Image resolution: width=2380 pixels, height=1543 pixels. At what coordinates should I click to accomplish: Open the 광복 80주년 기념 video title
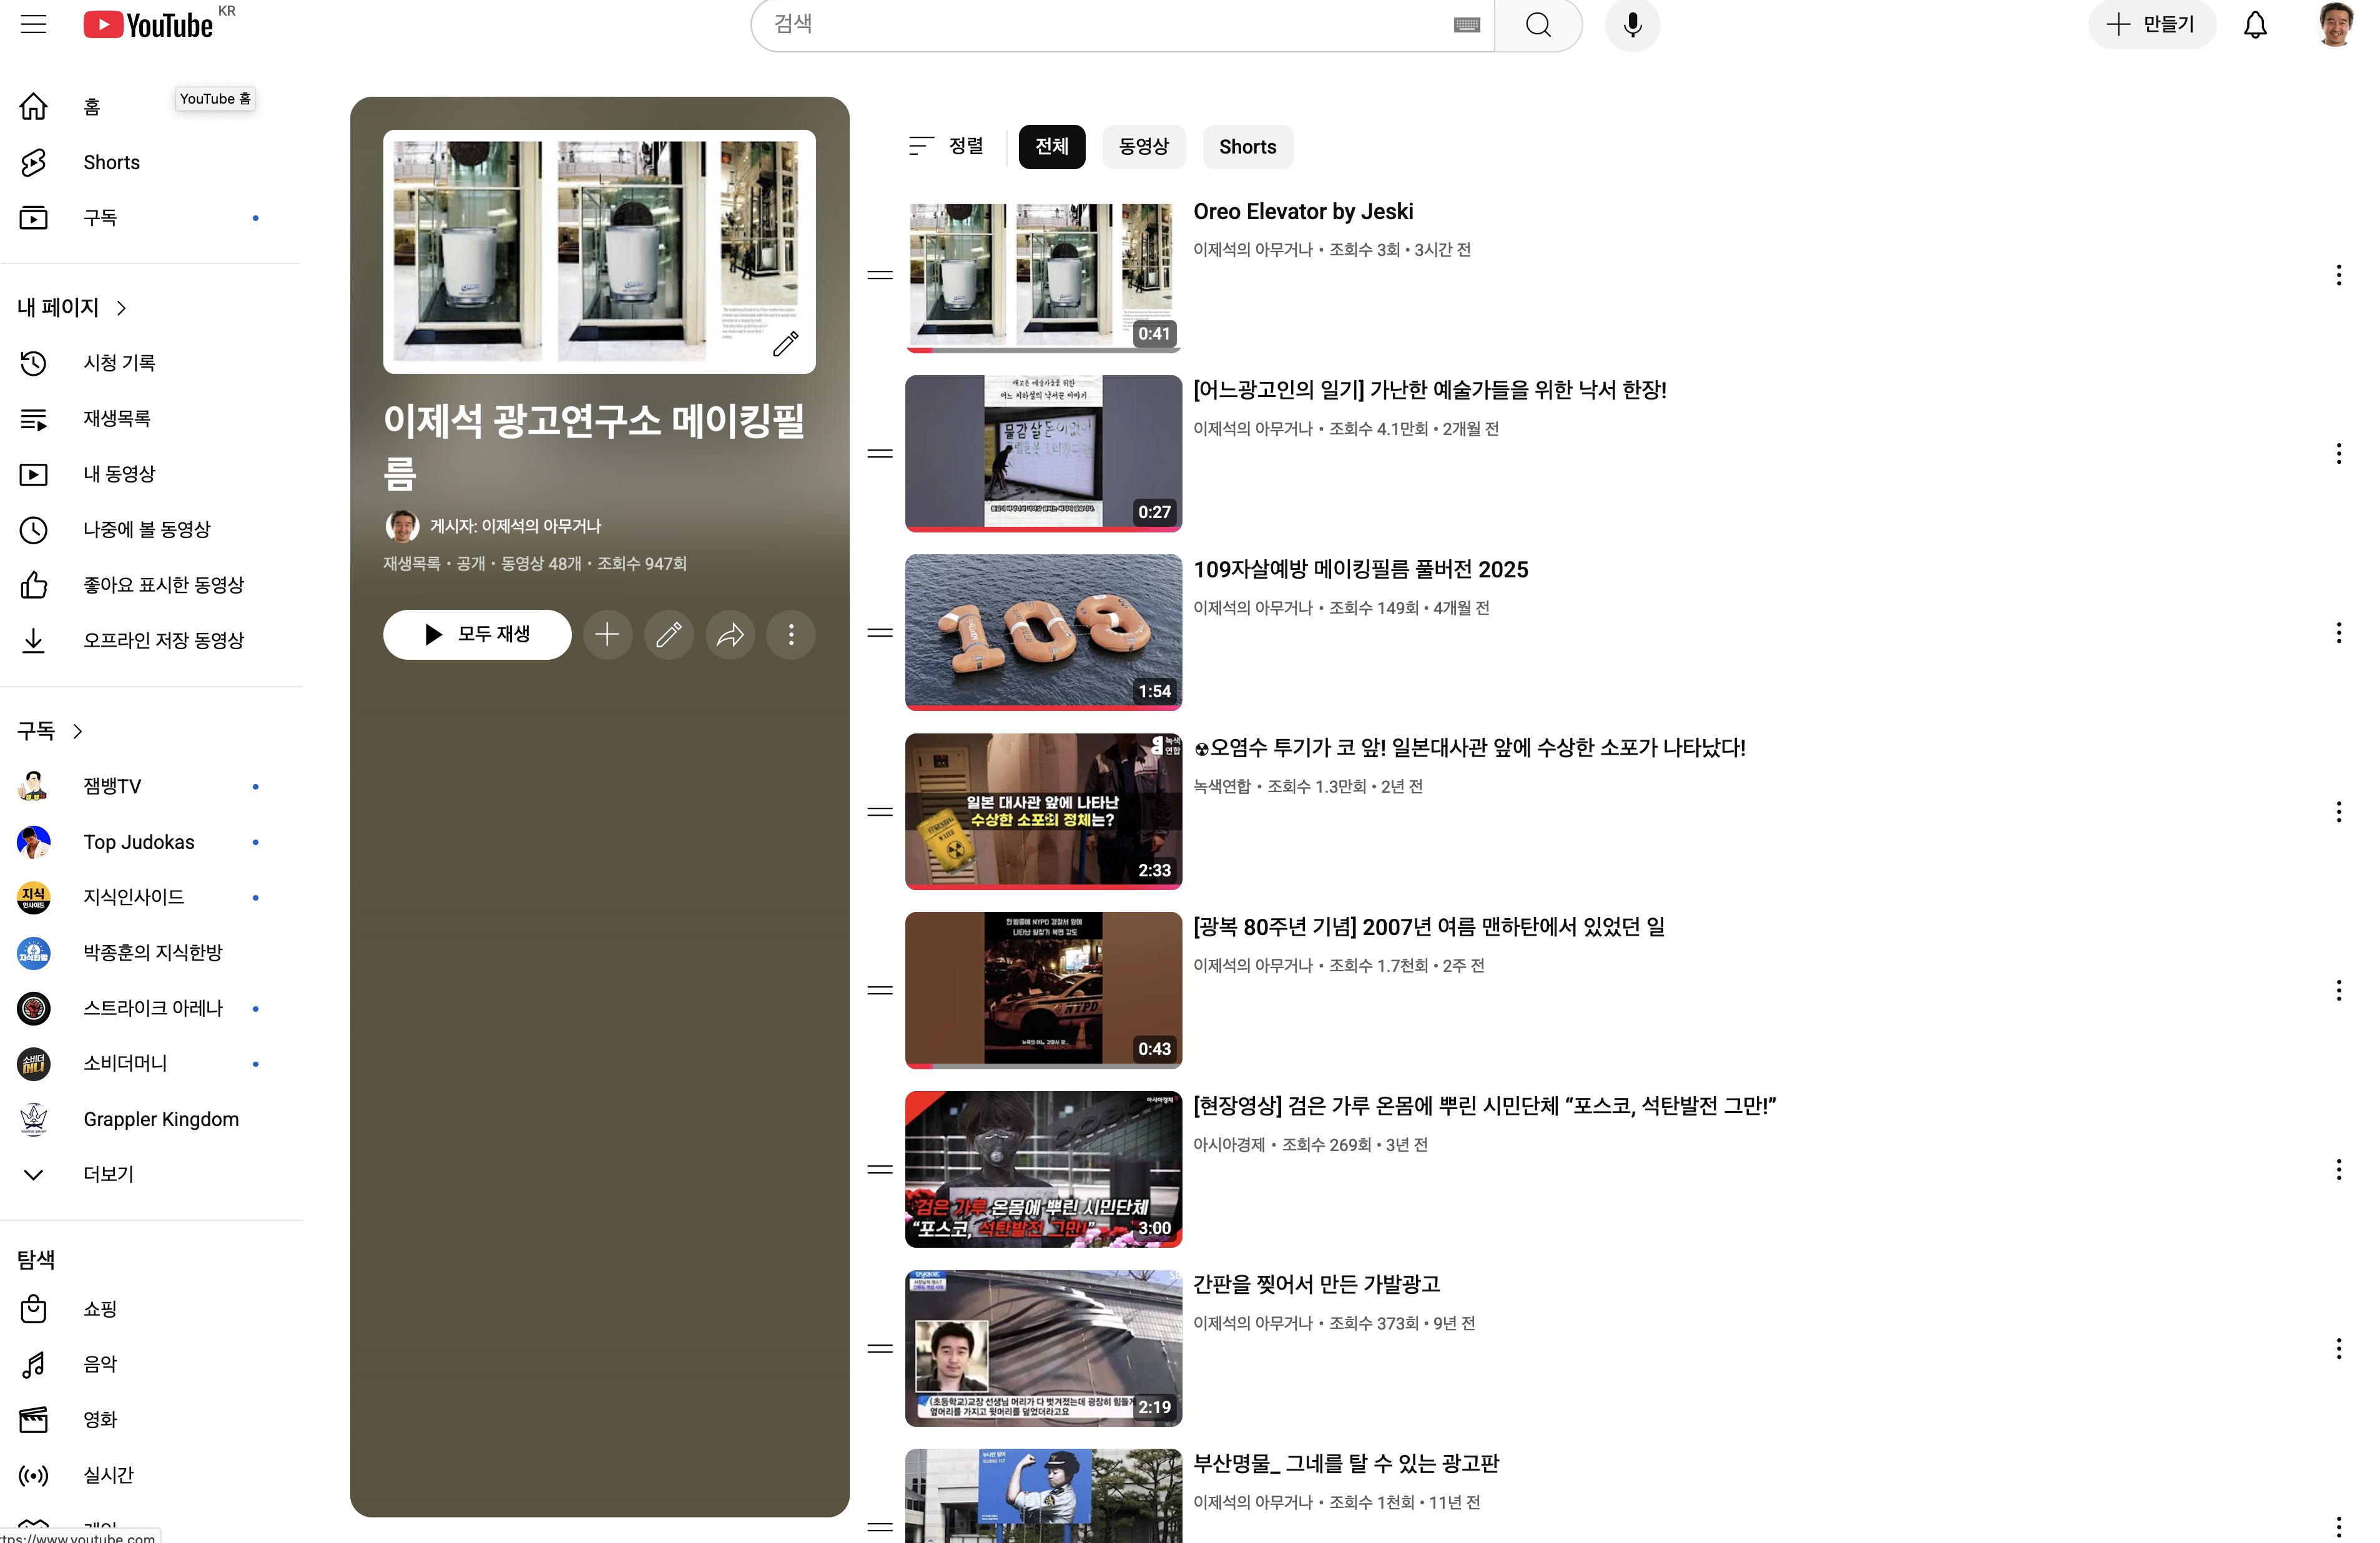pos(1429,927)
